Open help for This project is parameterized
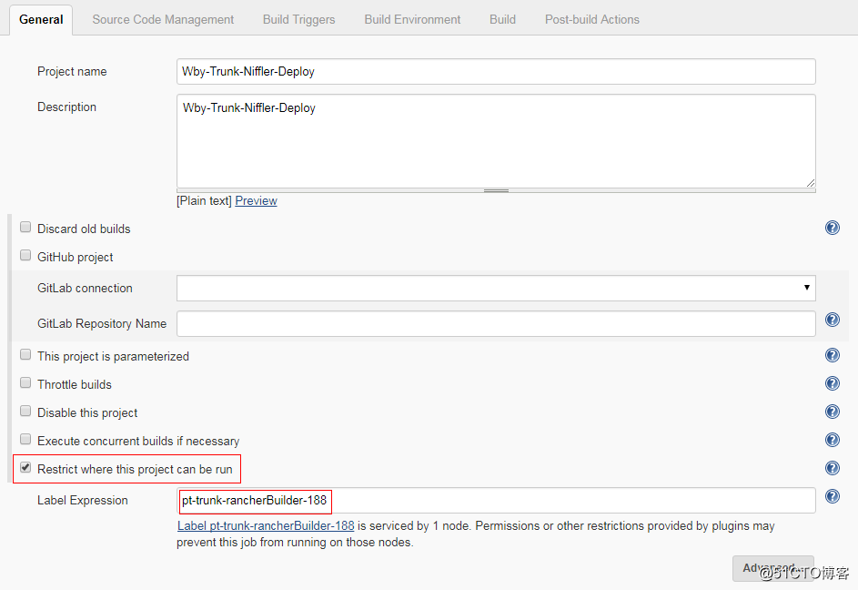The width and height of the screenshot is (858, 590). [833, 355]
